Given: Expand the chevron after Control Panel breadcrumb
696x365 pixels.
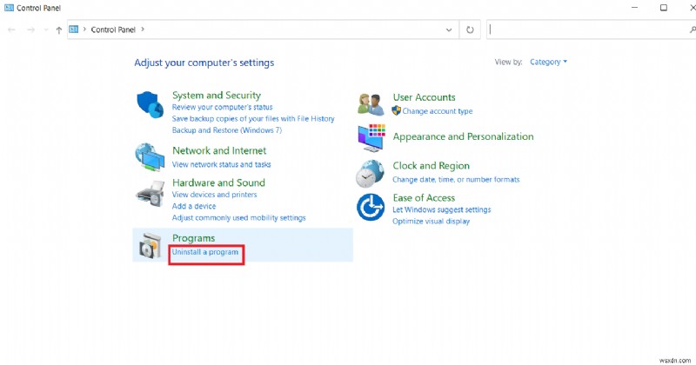Looking at the screenshot, I should point(143,30).
